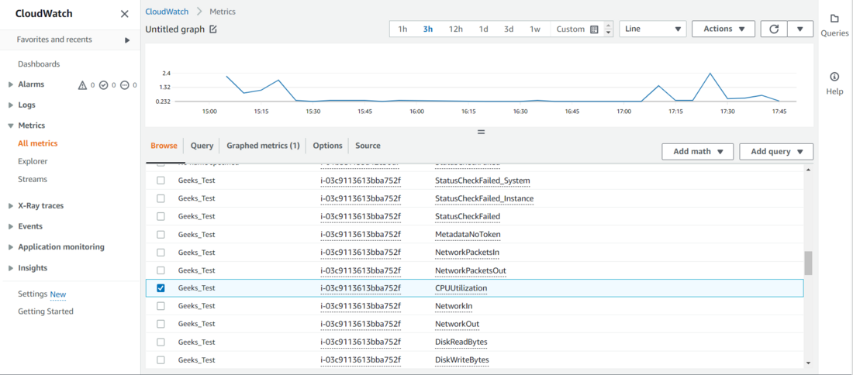Open the Line graph type dropdown
The height and width of the screenshot is (375, 853).
(x=653, y=29)
